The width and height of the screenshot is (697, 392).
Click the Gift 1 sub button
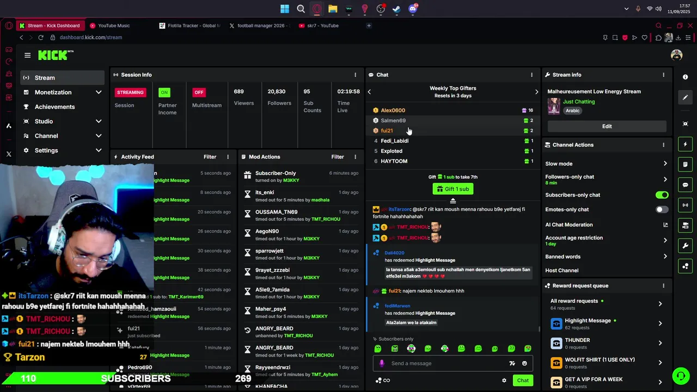[453, 189]
